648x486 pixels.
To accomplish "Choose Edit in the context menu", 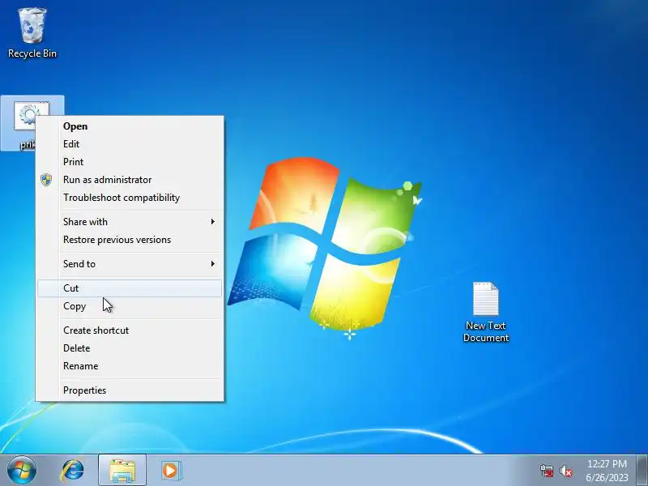I will pos(130,144).
